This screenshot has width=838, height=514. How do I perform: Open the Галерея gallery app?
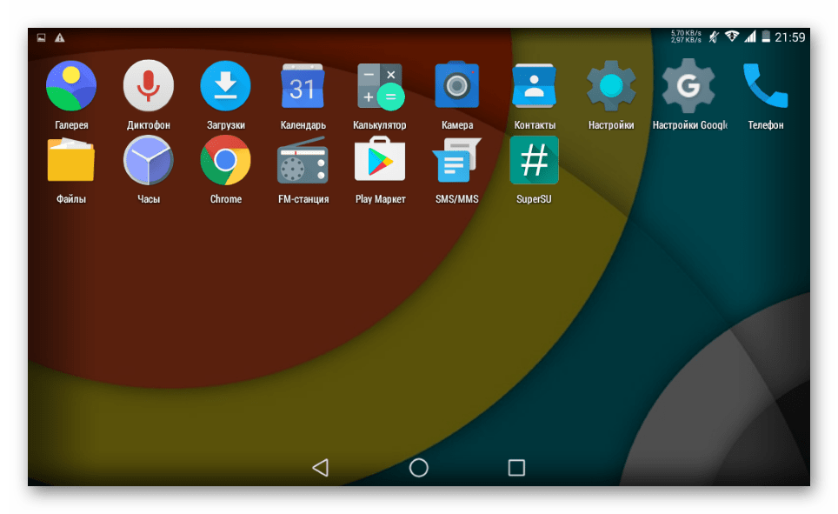tap(71, 86)
